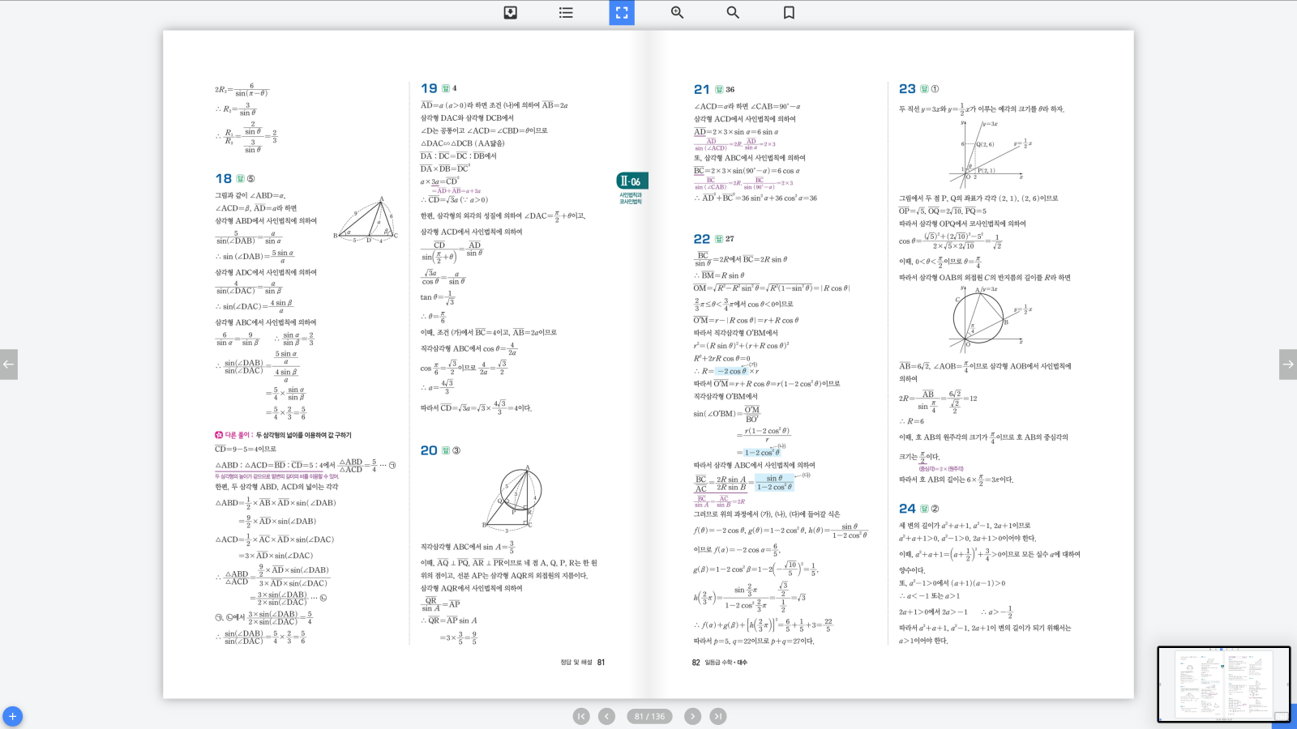Image resolution: width=1297 pixels, height=729 pixels.
Task: Click the download icon in top toolbar
Action: point(511,12)
